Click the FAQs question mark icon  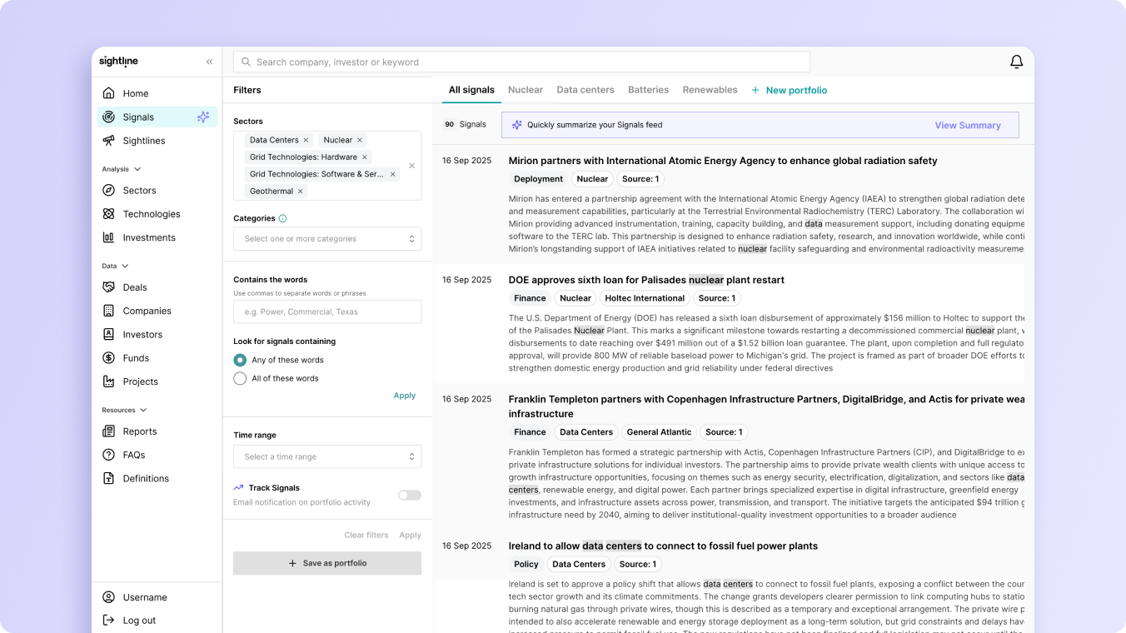pyautogui.click(x=108, y=455)
